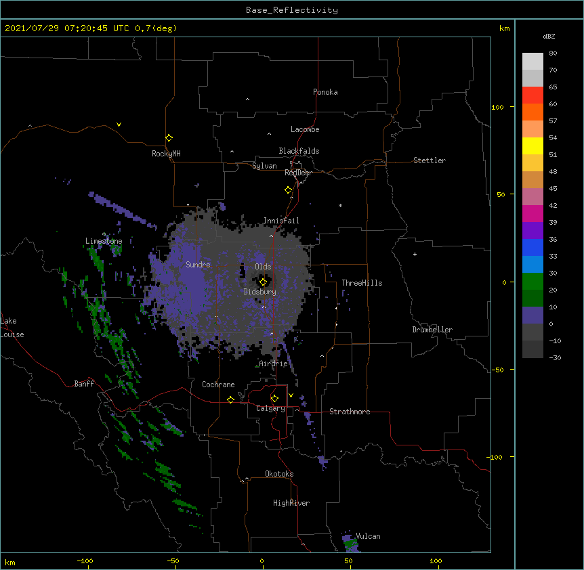The image size is (584, 570).
Task: Click the -100 mark on bottom axis
Action: pyautogui.click(x=85, y=561)
